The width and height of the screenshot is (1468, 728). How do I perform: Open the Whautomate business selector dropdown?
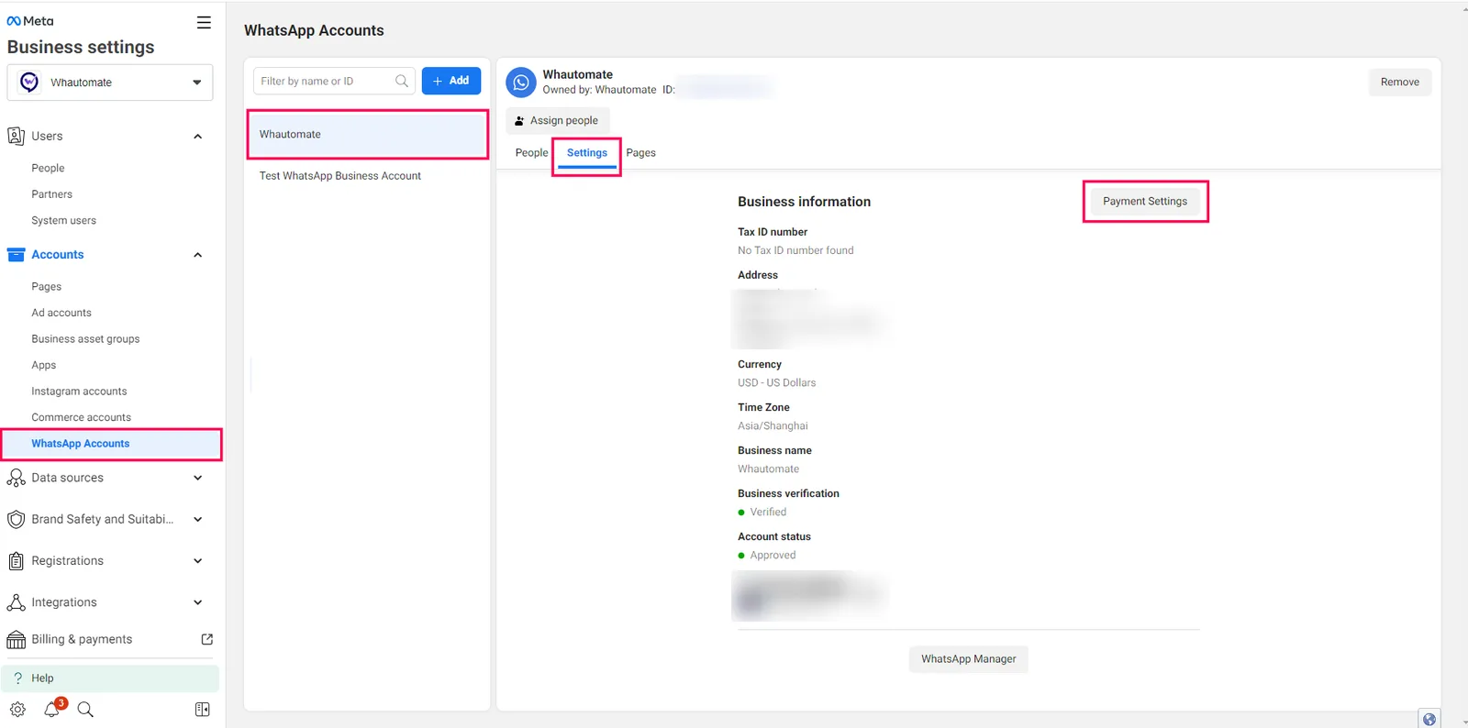click(110, 83)
